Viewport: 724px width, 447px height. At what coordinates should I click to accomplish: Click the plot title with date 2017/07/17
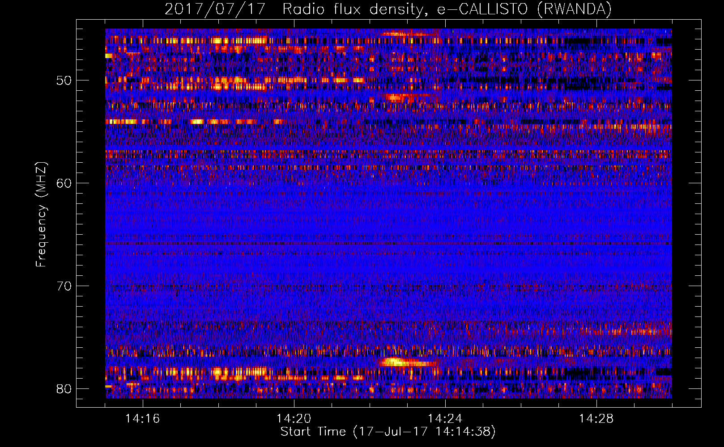(x=388, y=9)
